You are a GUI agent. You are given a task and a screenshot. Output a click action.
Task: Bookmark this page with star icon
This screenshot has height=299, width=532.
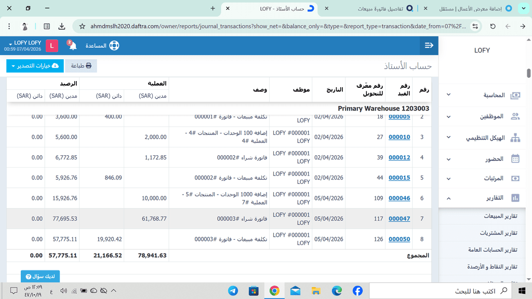pos(82,26)
